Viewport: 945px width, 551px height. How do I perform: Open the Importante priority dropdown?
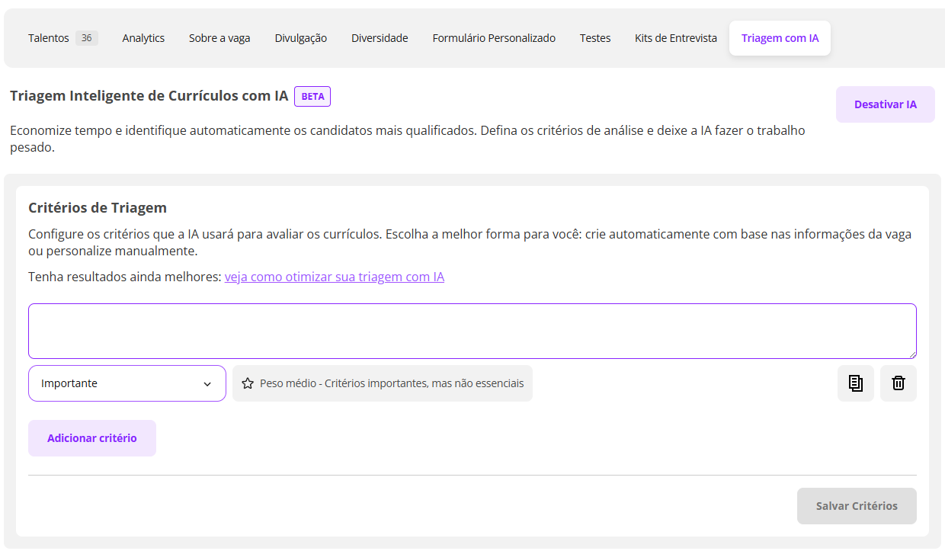click(127, 383)
